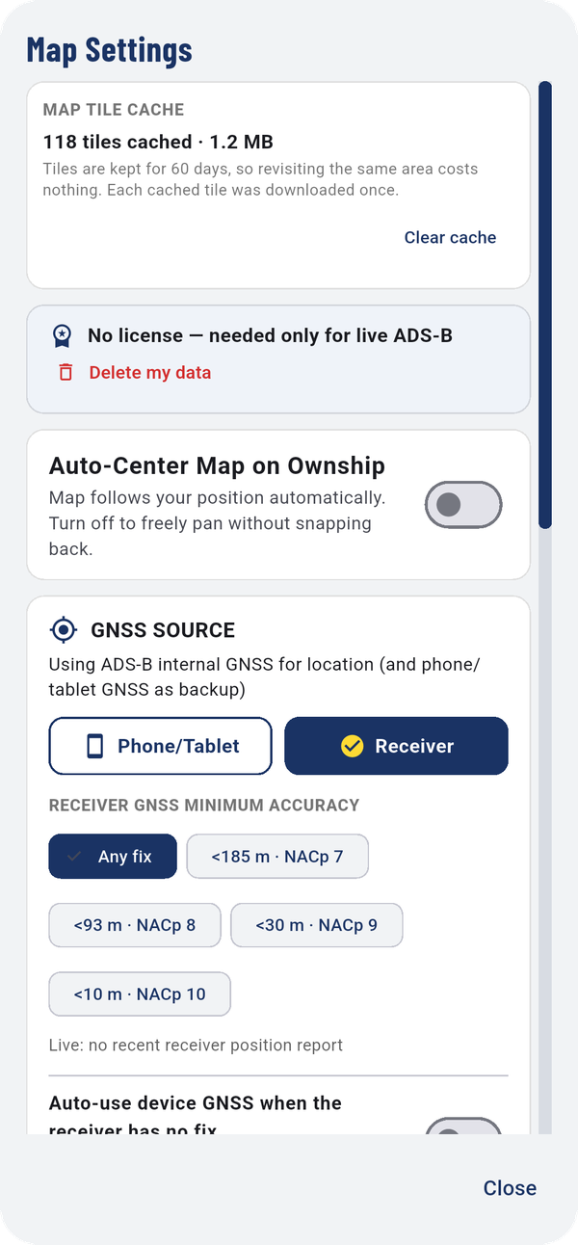The height and width of the screenshot is (1245, 578).
Task: Click the phone device icon
Action: tap(94, 746)
